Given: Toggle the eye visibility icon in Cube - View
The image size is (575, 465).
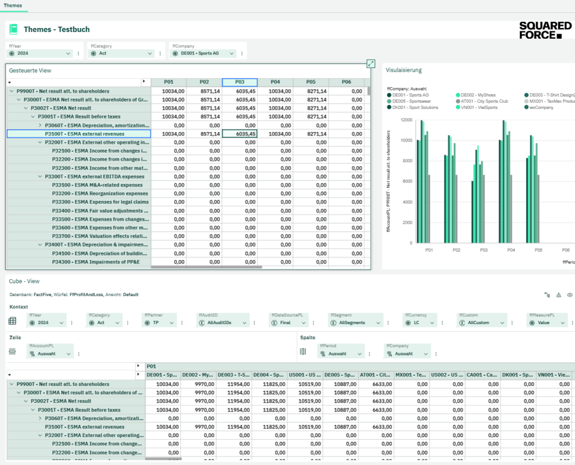Looking at the screenshot, I should click(x=569, y=295).
